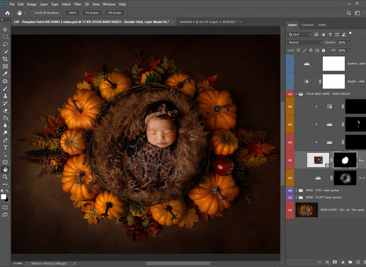The width and height of the screenshot is (366, 267).
Task: Collapse the YOUR BABY HERE group
Action: (x=296, y=94)
